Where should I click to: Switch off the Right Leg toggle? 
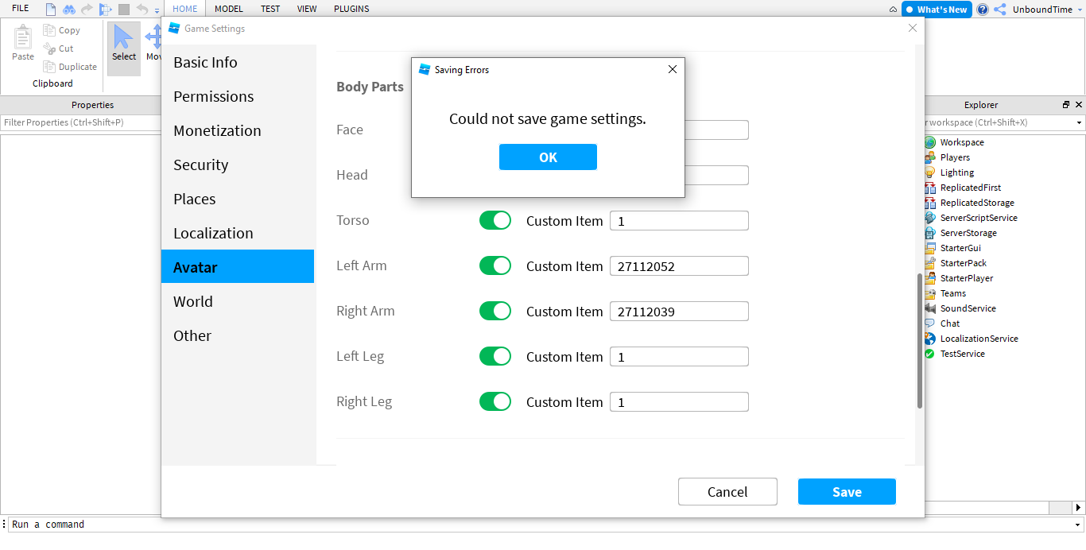(x=495, y=401)
